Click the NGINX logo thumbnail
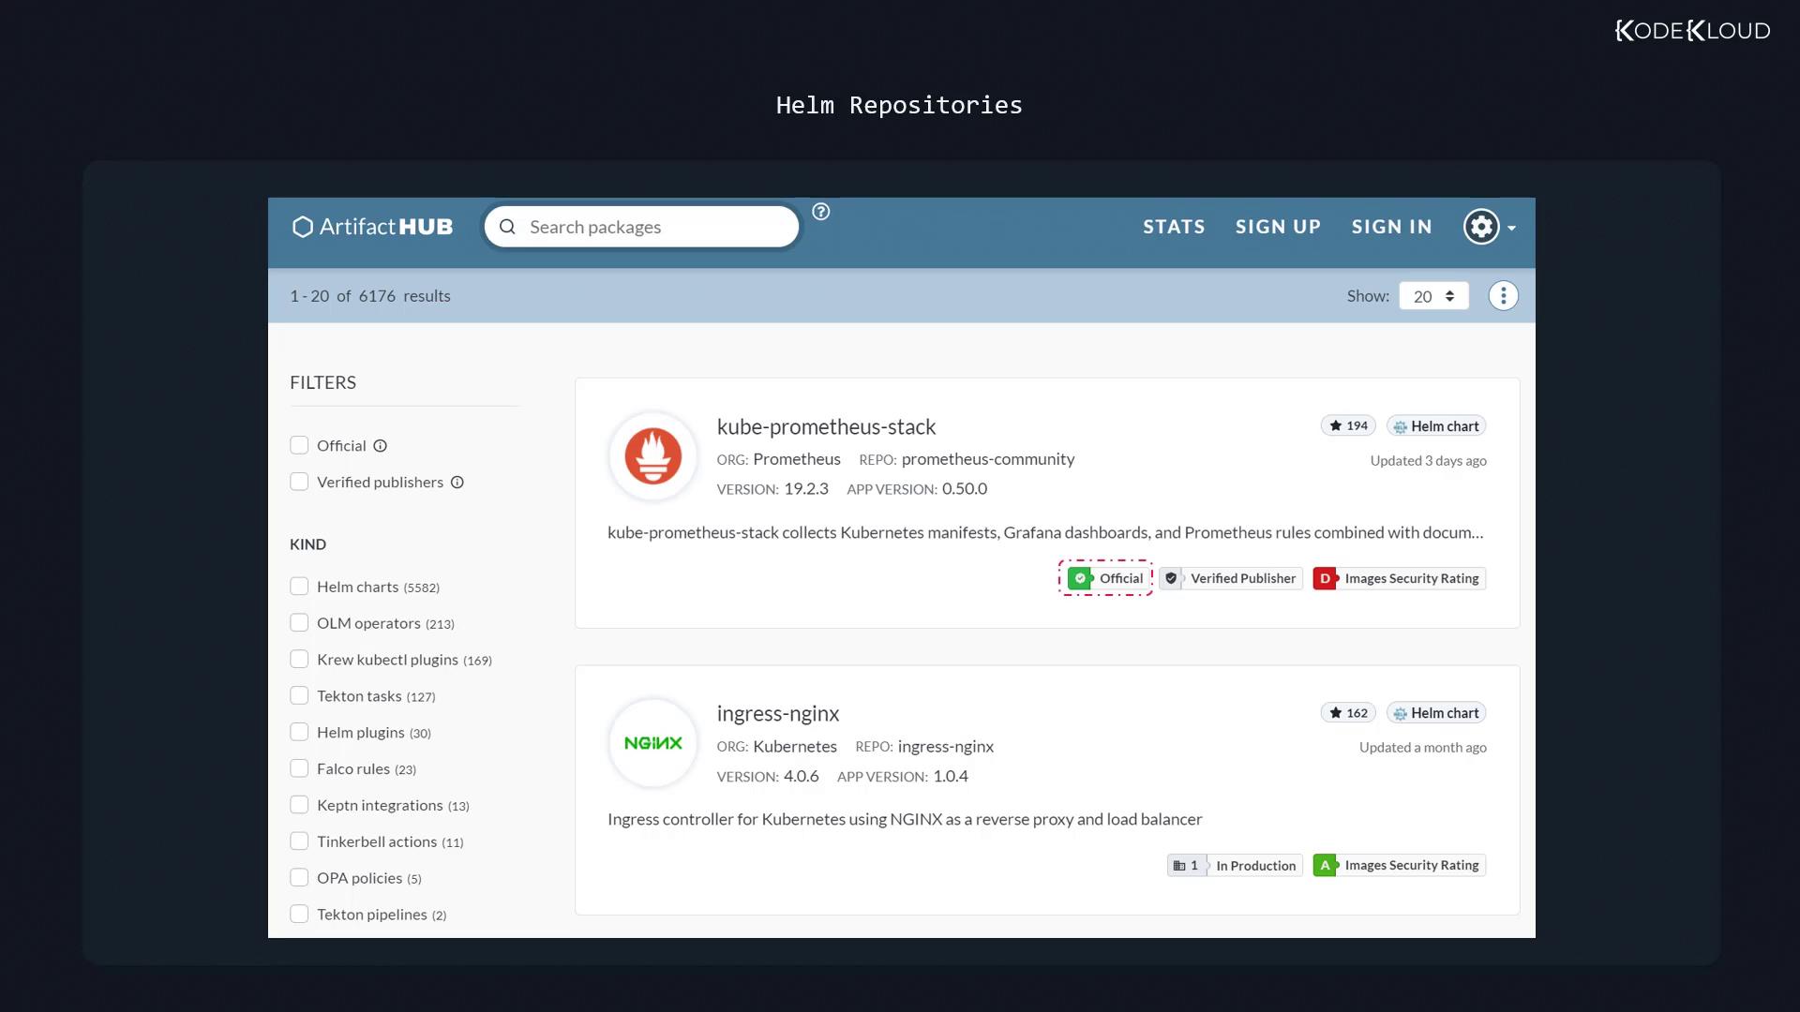 coord(652,743)
